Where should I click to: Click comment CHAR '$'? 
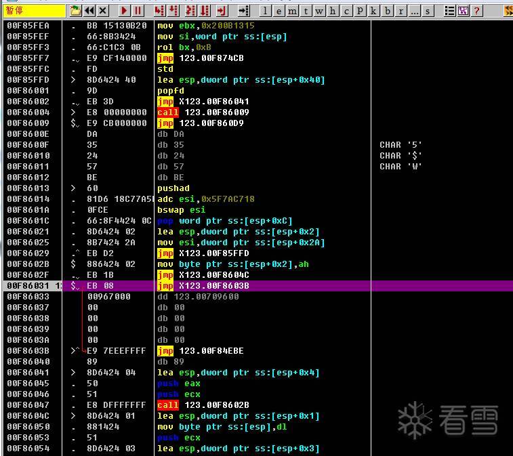[401, 156]
